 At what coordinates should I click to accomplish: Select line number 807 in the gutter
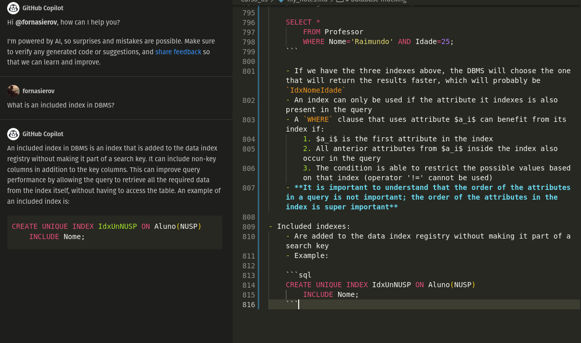[248, 188]
